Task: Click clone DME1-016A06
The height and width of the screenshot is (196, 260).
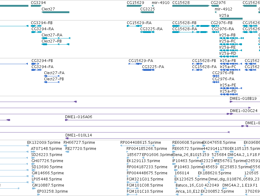Action: 163,120
